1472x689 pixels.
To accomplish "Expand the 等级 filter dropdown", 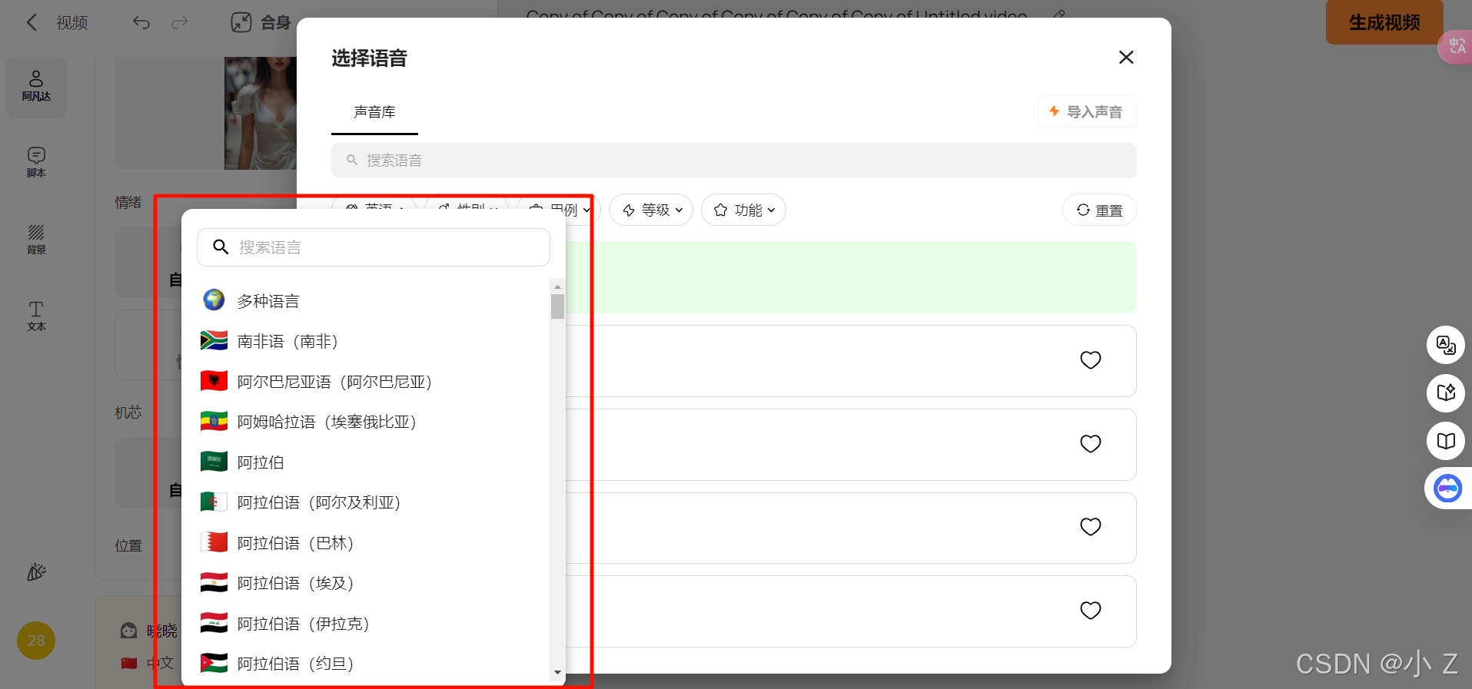I will tap(651, 210).
